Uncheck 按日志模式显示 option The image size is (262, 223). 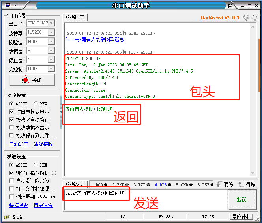click(12, 112)
